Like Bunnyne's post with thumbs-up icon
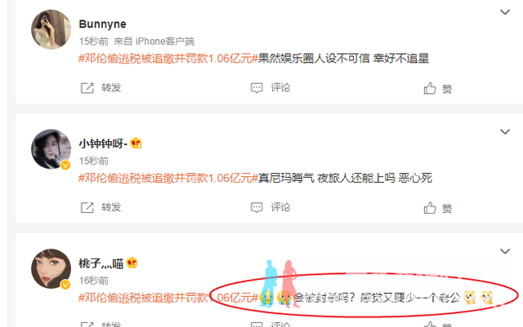The height and width of the screenshot is (327, 523). pyautogui.click(x=430, y=88)
